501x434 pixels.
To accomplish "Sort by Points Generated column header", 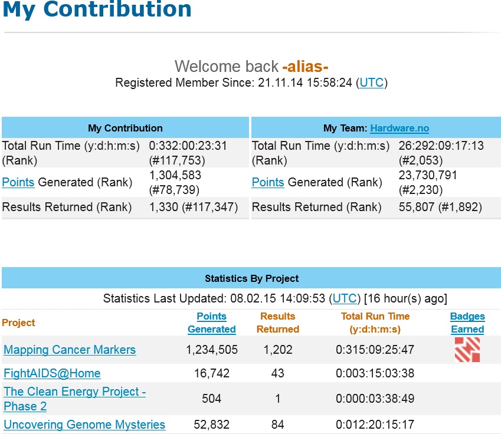I will point(211,323).
